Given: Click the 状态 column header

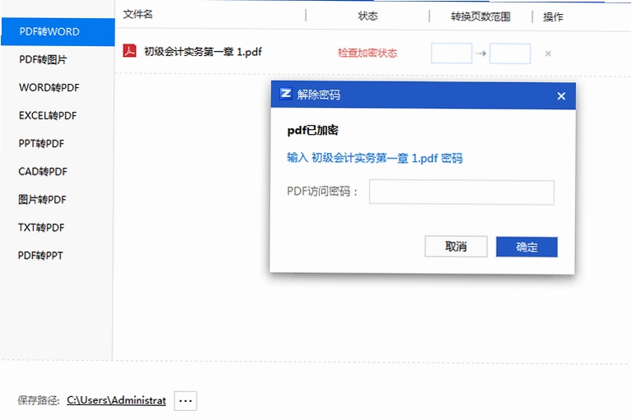Looking at the screenshot, I should (368, 16).
